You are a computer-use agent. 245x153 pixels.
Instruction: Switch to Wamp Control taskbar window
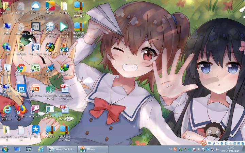pos(61,149)
